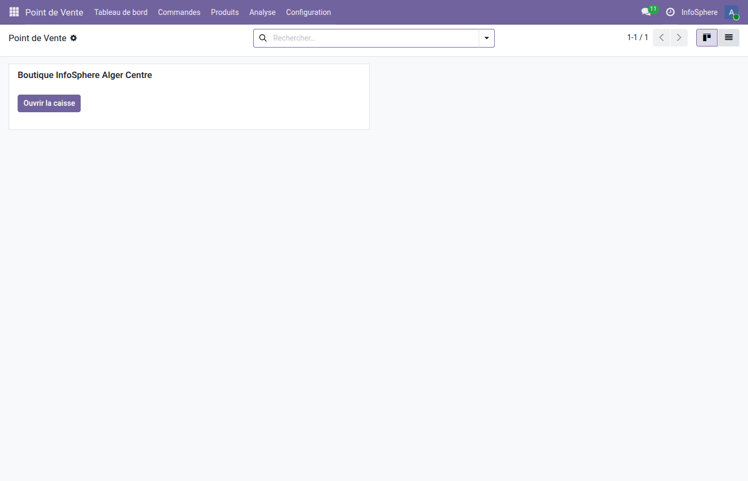The image size is (748, 481).
Task: Switch to list view
Action: (x=729, y=37)
